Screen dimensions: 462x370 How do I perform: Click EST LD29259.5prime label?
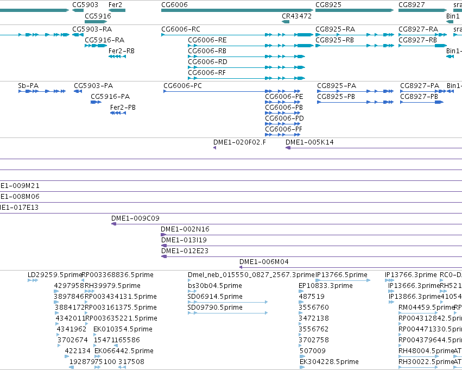55,275
